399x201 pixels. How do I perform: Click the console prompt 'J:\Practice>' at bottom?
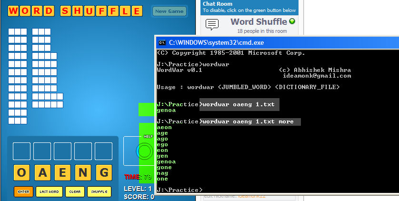[x=180, y=190]
